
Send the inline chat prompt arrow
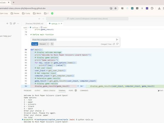coord(117,40)
